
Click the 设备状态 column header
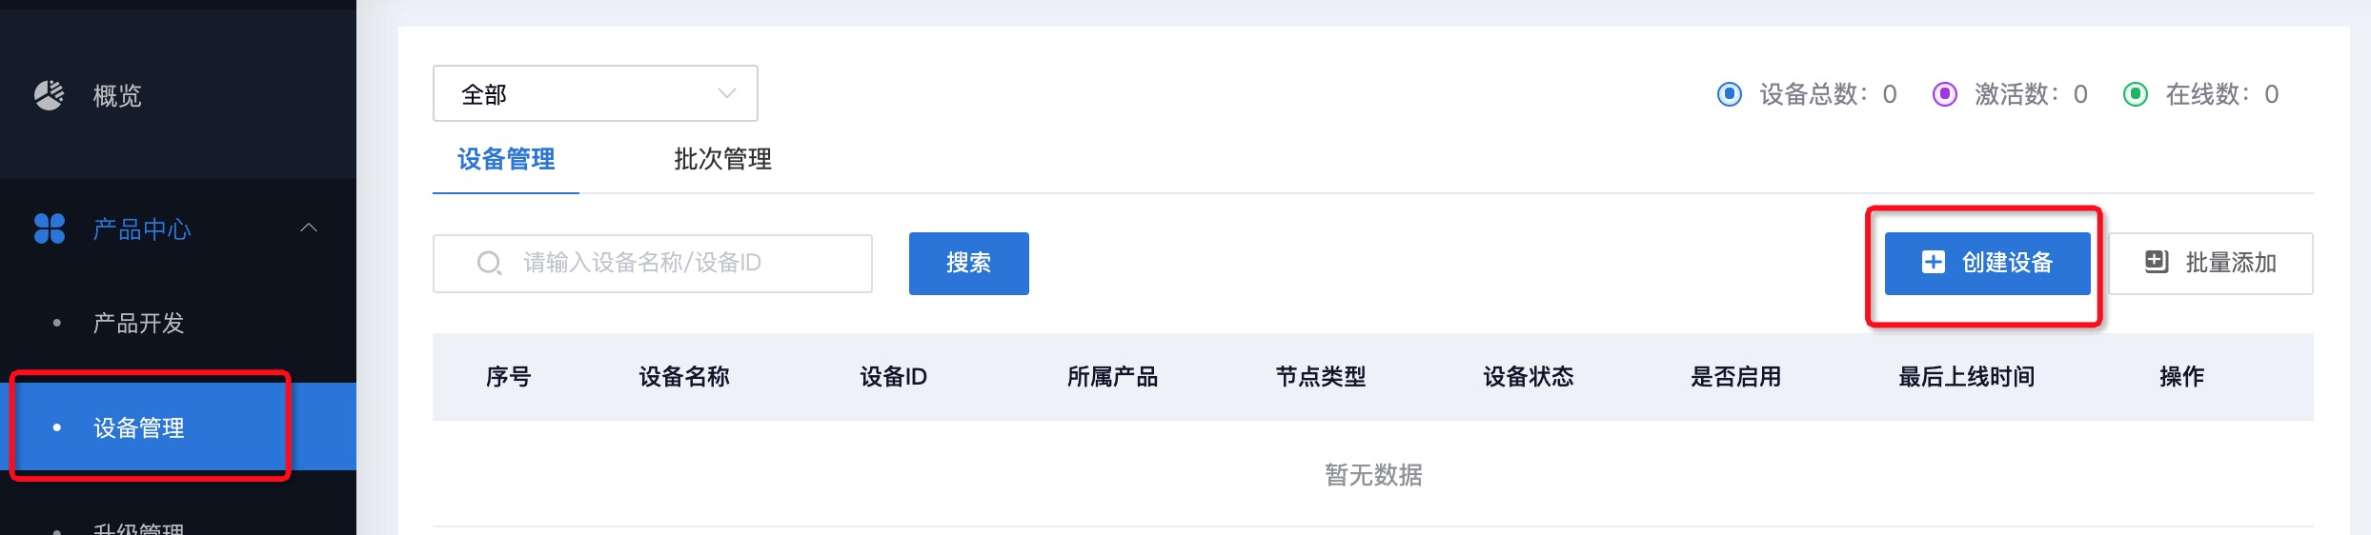click(x=1529, y=377)
